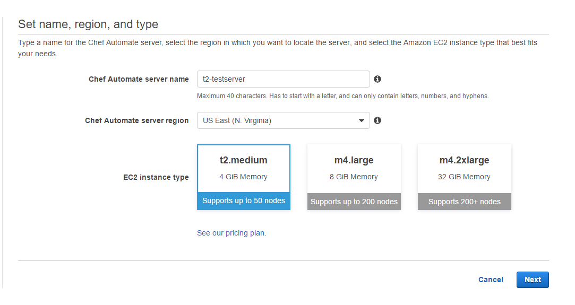
Task: Open the See our pricing plan link
Action: pyautogui.click(x=231, y=233)
